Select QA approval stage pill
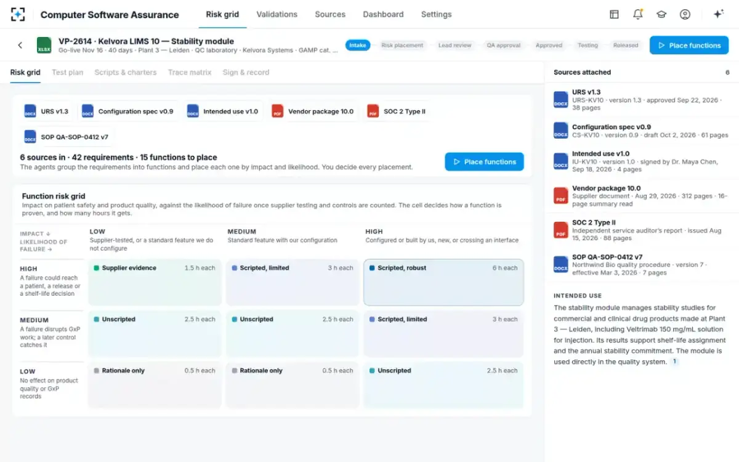Image resolution: width=739 pixels, height=462 pixels. click(x=503, y=45)
